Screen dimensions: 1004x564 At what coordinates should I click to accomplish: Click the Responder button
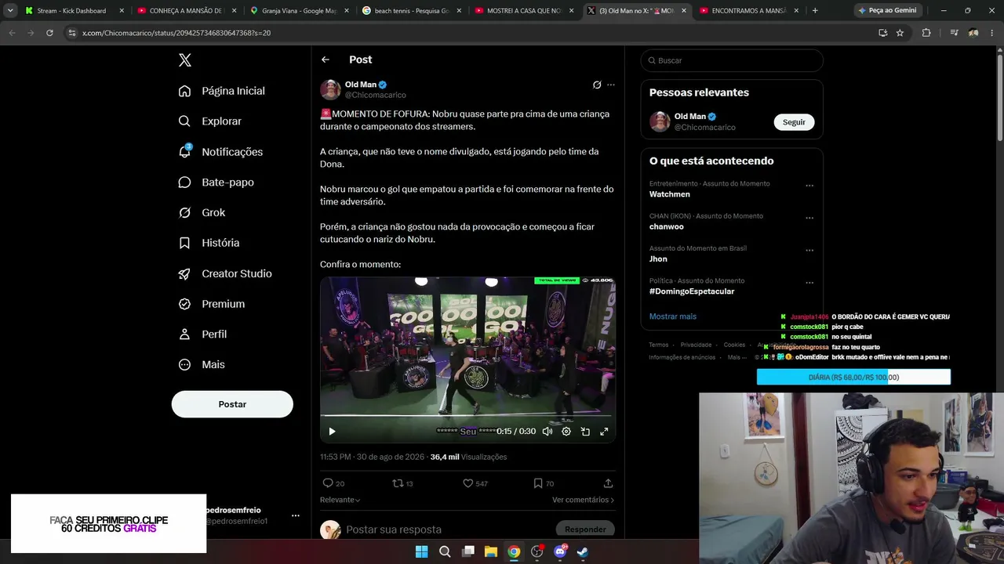point(585,530)
